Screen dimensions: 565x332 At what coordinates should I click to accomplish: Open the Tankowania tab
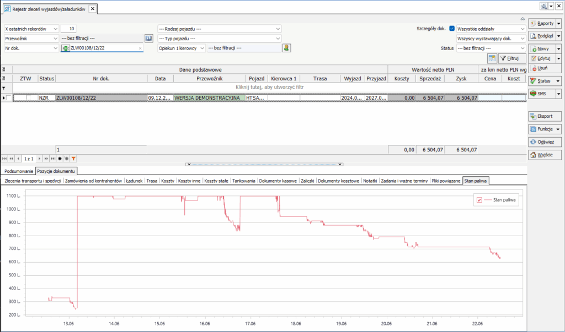pos(243,181)
